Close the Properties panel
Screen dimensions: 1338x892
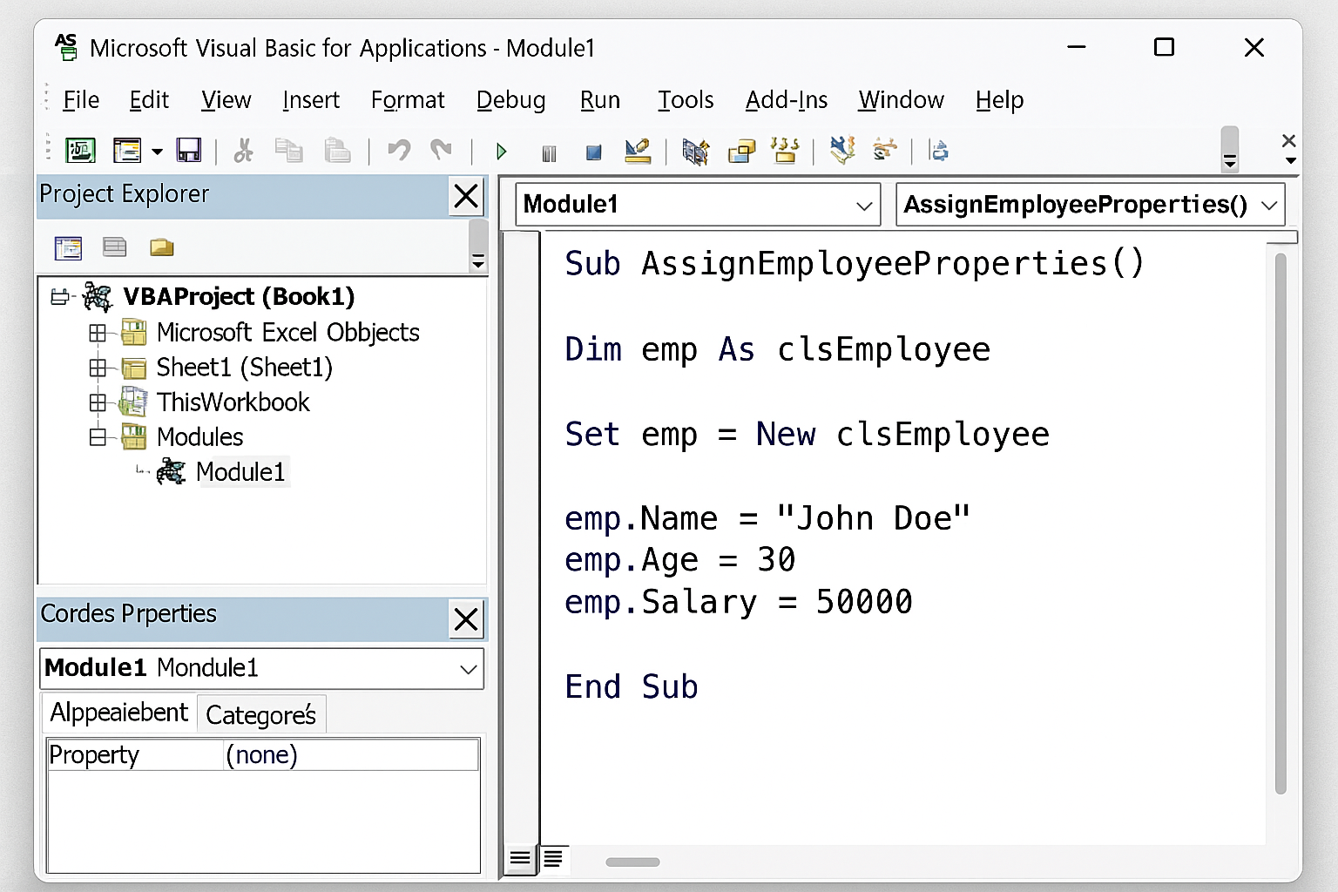click(x=466, y=619)
